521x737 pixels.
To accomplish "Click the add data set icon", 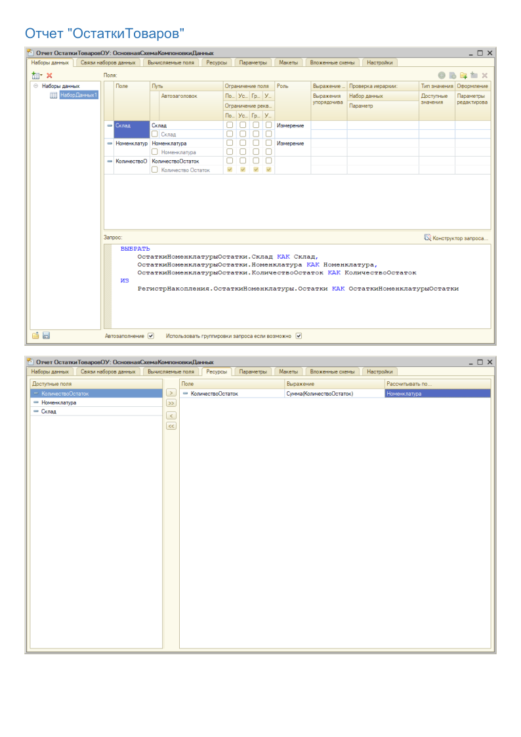I will [35, 76].
